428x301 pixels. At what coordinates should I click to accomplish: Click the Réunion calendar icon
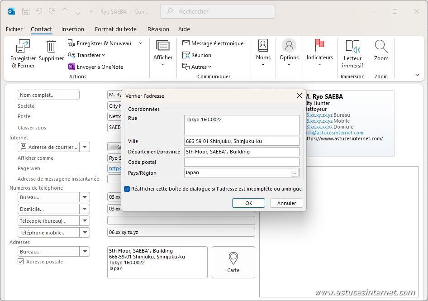coord(186,55)
